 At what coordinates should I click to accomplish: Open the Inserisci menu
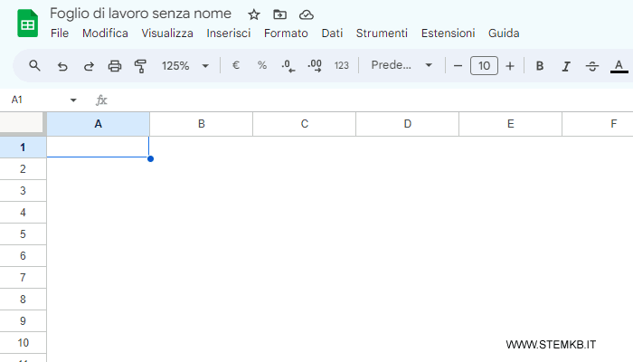229,33
